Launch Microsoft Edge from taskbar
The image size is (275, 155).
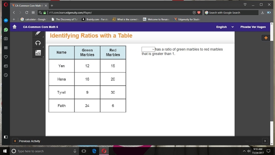(94, 151)
